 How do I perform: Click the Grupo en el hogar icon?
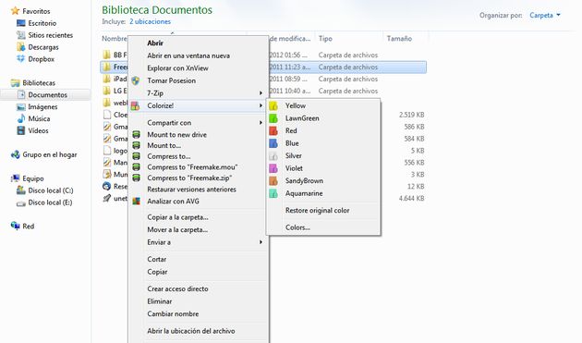pos(15,154)
